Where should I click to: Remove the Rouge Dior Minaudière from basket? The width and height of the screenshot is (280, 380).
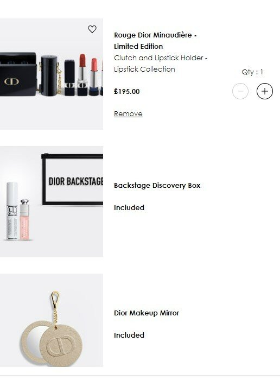click(x=128, y=113)
